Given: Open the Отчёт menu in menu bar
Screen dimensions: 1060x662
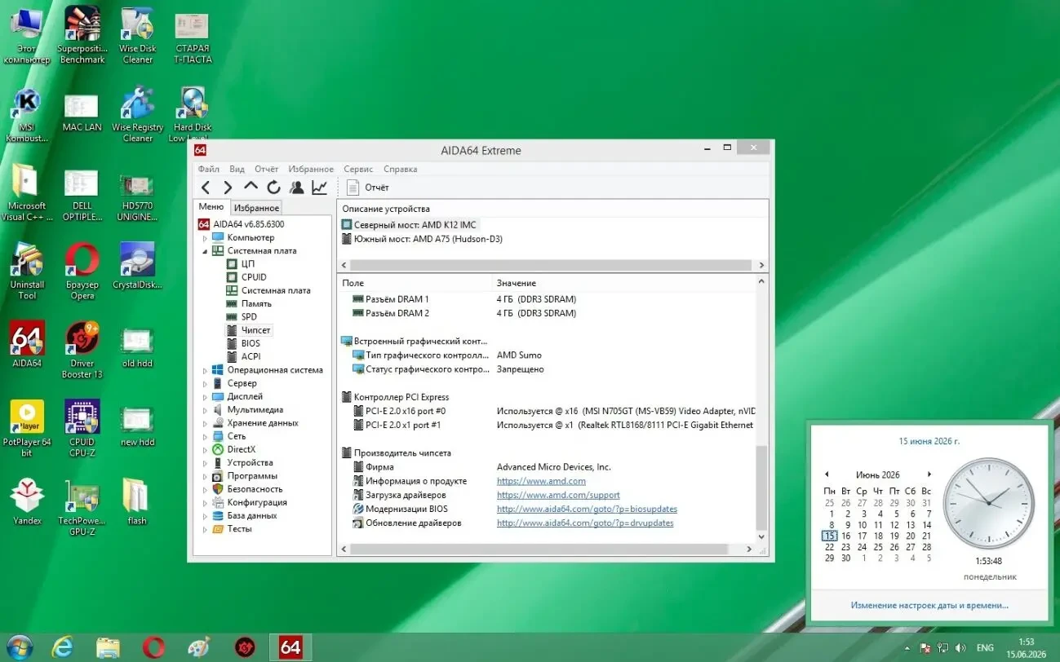Looking at the screenshot, I should (x=266, y=169).
